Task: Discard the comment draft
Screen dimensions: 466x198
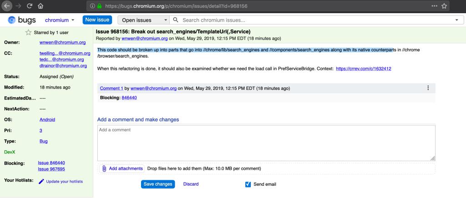Action: (191, 184)
